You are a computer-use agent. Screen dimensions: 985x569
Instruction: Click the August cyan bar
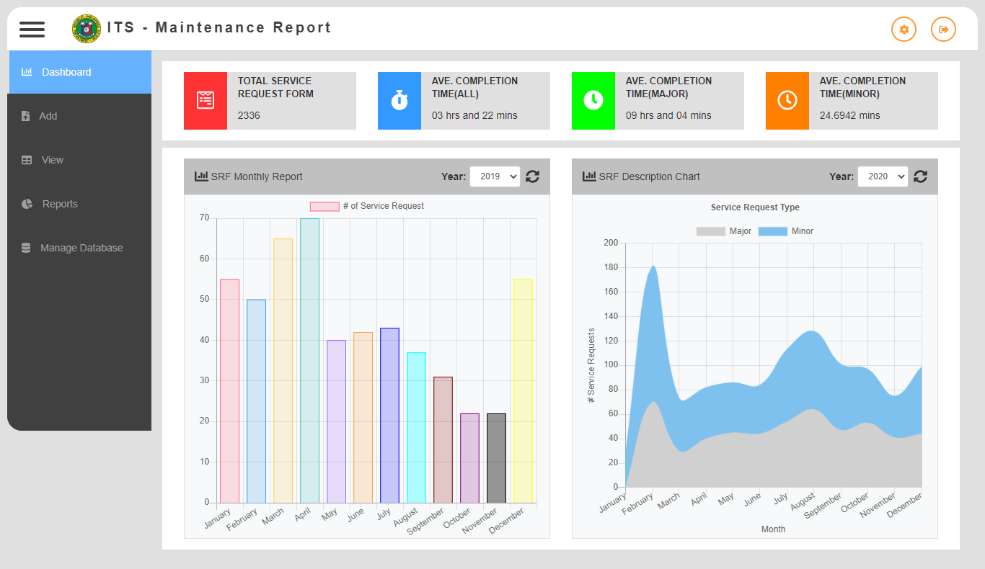tap(416, 427)
